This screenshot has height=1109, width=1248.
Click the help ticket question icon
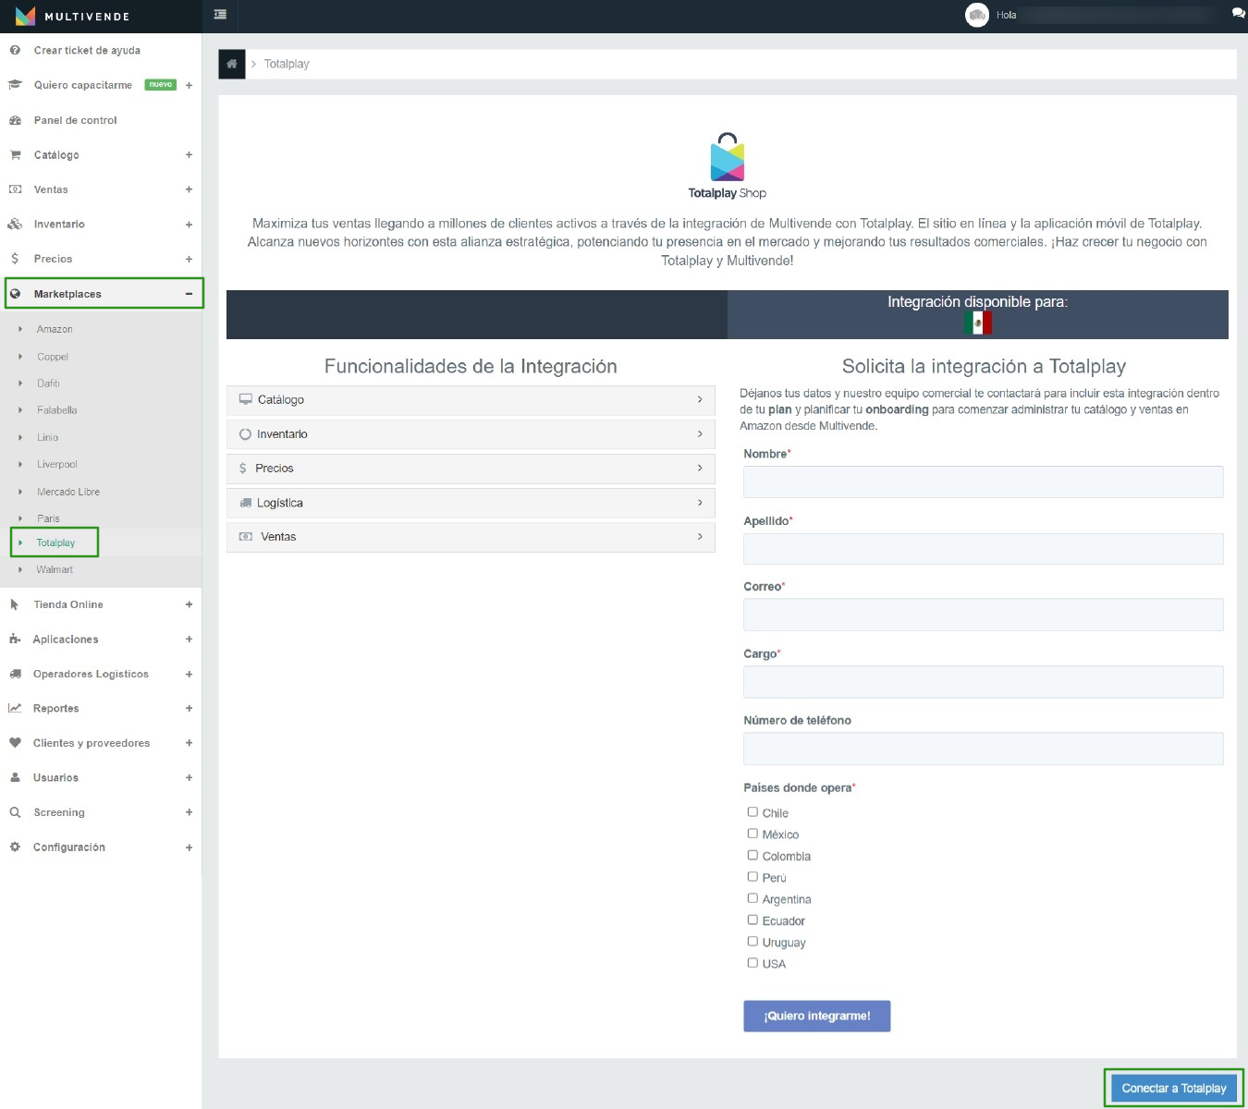[x=15, y=50]
